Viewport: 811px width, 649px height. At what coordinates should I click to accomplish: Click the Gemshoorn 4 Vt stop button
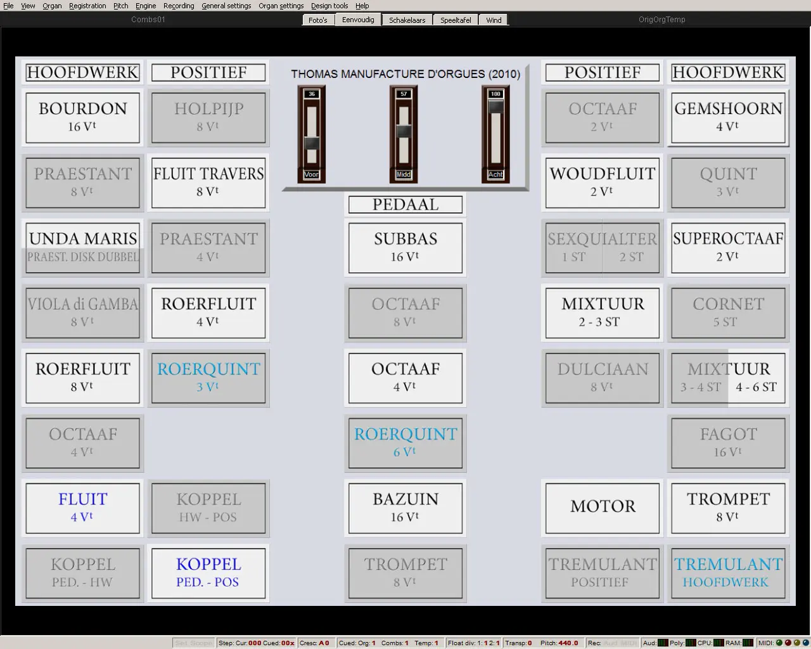(728, 117)
